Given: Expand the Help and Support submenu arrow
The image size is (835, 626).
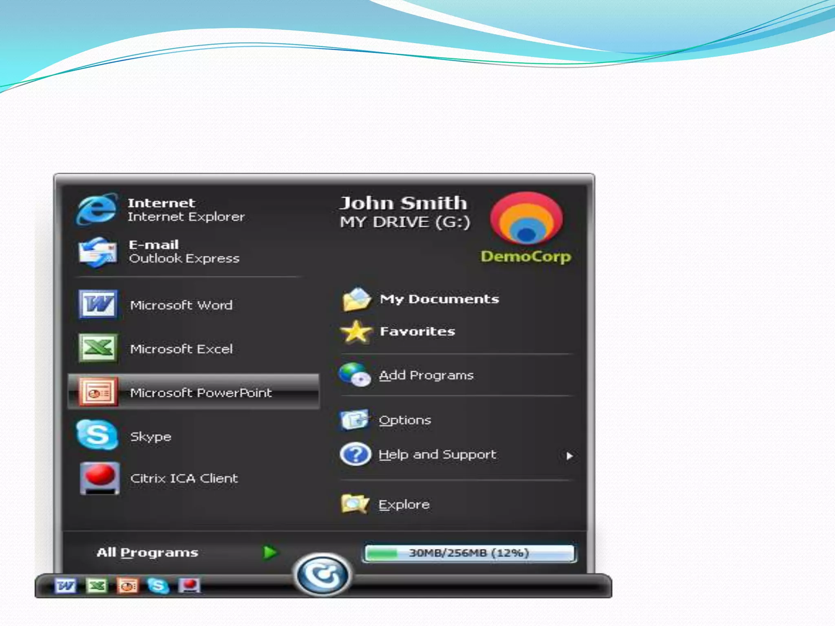Looking at the screenshot, I should pyautogui.click(x=570, y=456).
